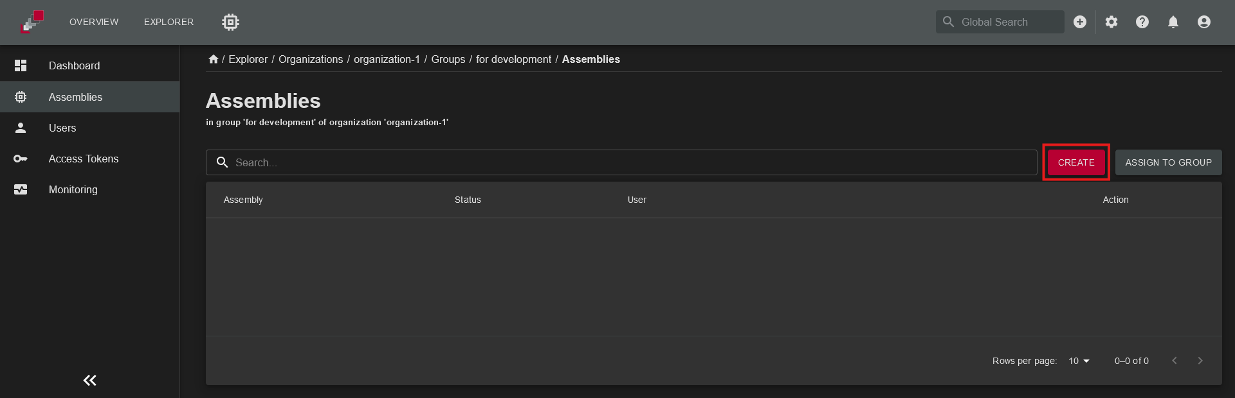Open the OVERVIEW top menu item
This screenshot has height=398, width=1235.
(x=94, y=22)
